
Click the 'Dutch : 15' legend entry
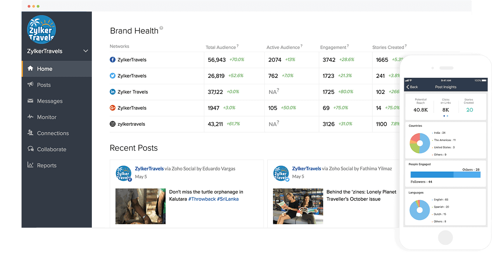click(x=439, y=214)
